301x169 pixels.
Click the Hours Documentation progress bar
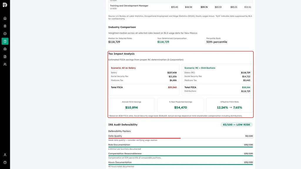[180, 164]
